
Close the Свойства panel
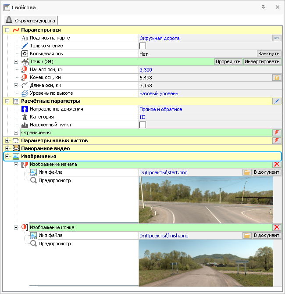pyautogui.click(x=278, y=7)
